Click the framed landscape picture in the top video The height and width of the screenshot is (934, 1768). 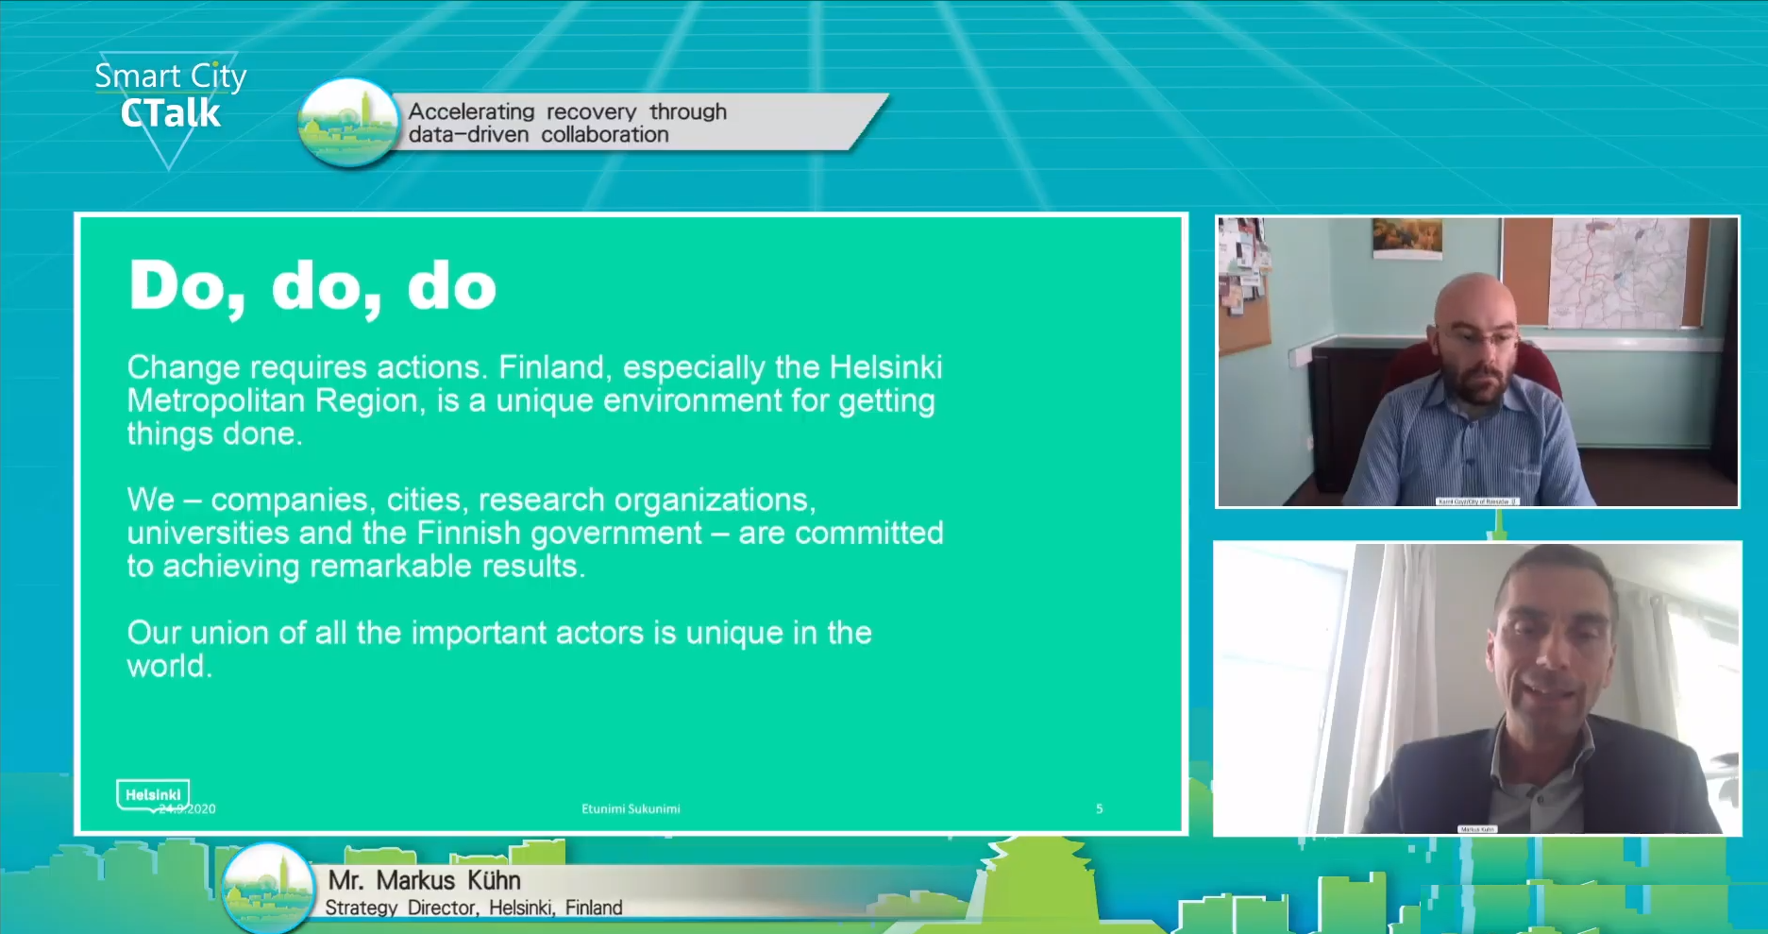[1406, 238]
